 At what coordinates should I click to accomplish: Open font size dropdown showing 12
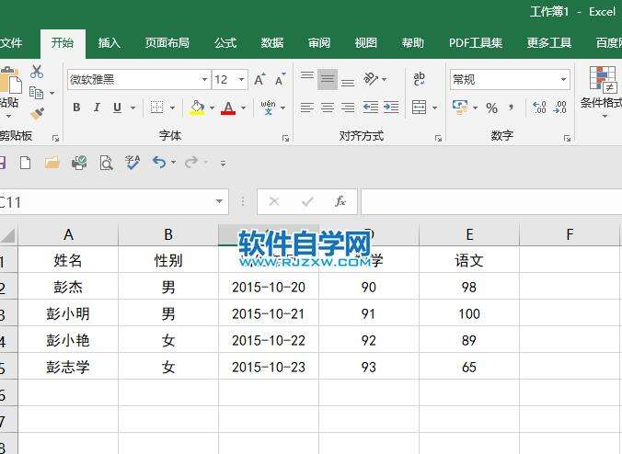(241, 79)
